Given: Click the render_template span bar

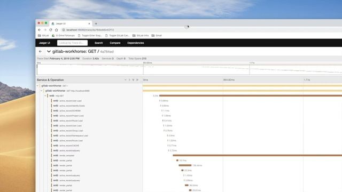Looking at the screenshot, I should [258, 155].
